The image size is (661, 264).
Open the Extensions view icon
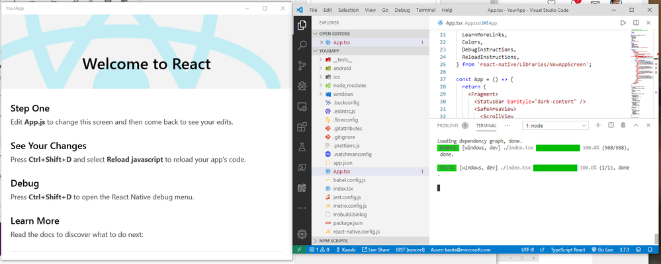click(302, 127)
